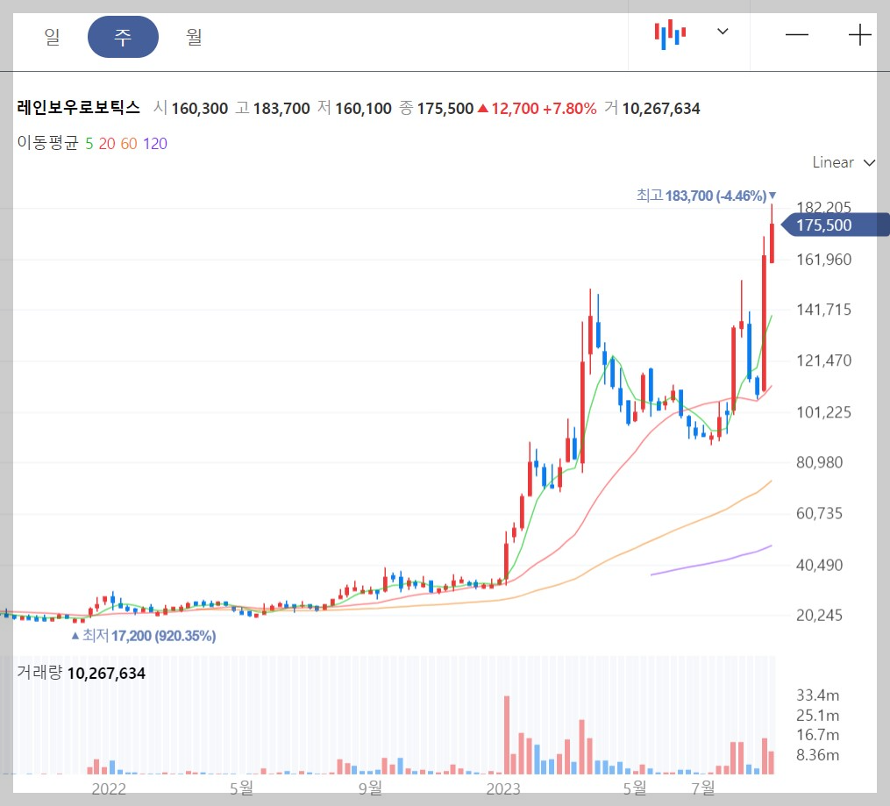This screenshot has height=806, width=890.
Task: Click the 7월 date axis label
Action: click(x=702, y=788)
